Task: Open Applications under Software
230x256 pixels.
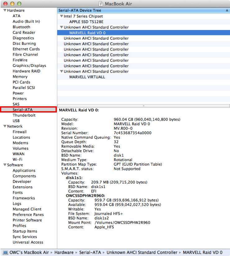Action: [24, 170]
